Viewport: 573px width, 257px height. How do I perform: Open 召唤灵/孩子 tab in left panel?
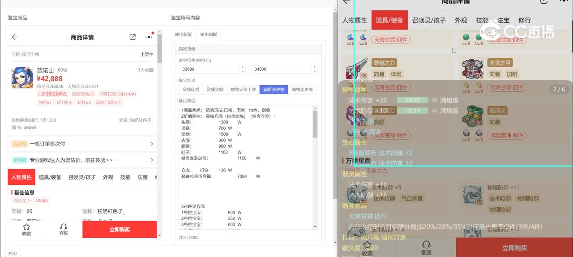(82, 177)
